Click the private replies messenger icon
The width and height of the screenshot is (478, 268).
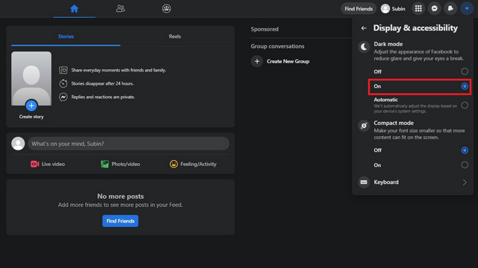pyautogui.click(x=63, y=97)
